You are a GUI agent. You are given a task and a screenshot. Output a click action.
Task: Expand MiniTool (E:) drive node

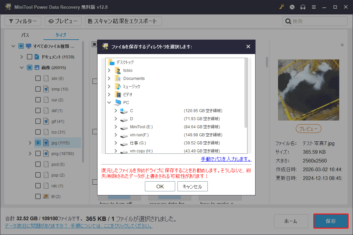pos(116,127)
